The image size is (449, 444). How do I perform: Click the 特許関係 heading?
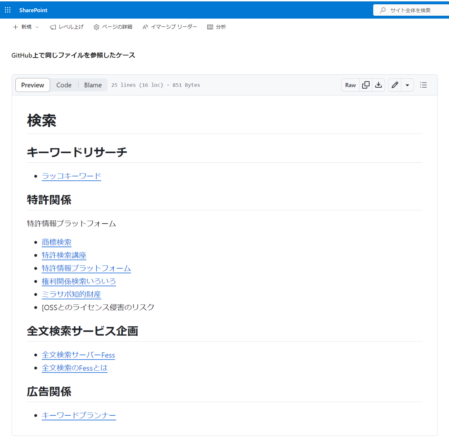[49, 200]
